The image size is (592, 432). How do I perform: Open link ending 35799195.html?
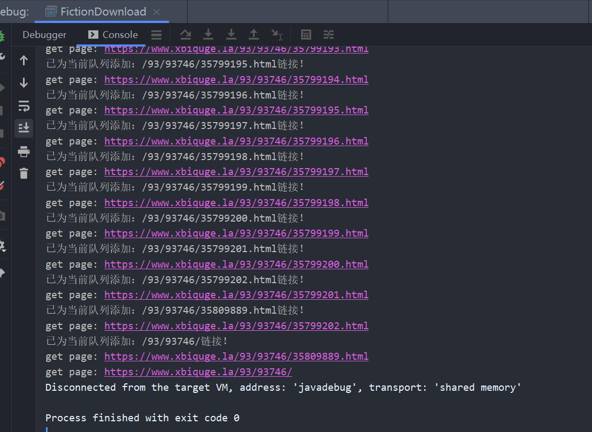pyautogui.click(x=236, y=110)
